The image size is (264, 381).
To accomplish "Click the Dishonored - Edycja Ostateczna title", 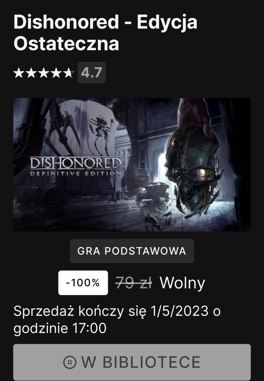I will click(105, 33).
